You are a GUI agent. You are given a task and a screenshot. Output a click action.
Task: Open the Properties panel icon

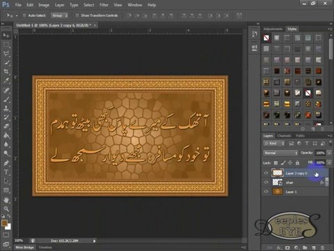(x=255, y=48)
